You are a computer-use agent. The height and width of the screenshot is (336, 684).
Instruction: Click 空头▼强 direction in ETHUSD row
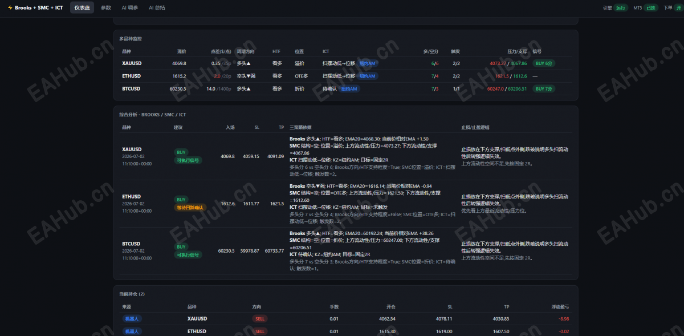(x=246, y=76)
